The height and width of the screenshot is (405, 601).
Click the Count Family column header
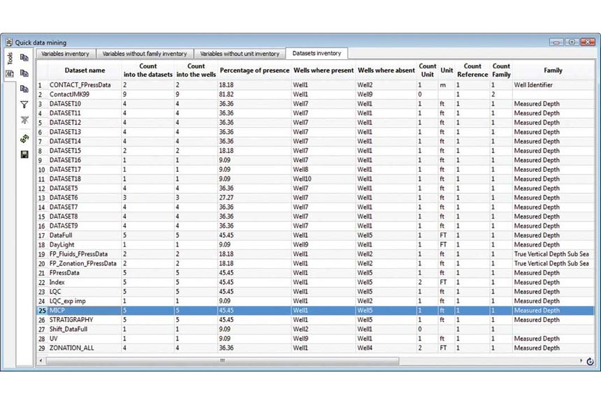click(x=501, y=70)
